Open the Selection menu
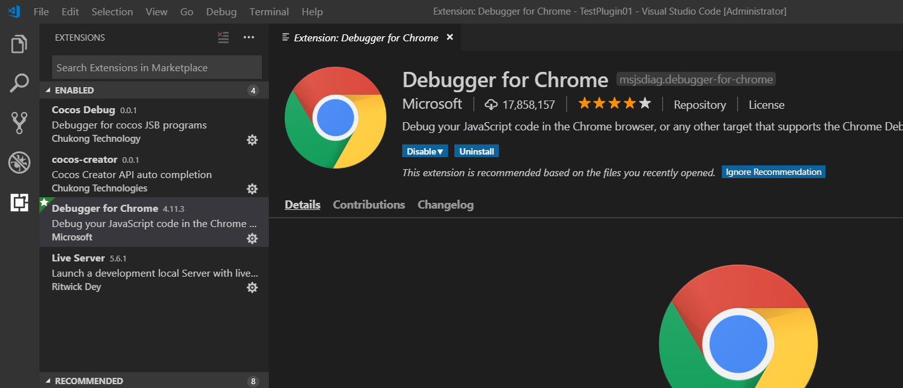Screen dimensions: 903x388 pos(112,11)
